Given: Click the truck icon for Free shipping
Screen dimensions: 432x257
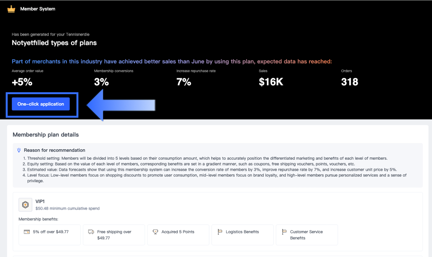Looking at the screenshot, I should pyautogui.click(x=91, y=232).
